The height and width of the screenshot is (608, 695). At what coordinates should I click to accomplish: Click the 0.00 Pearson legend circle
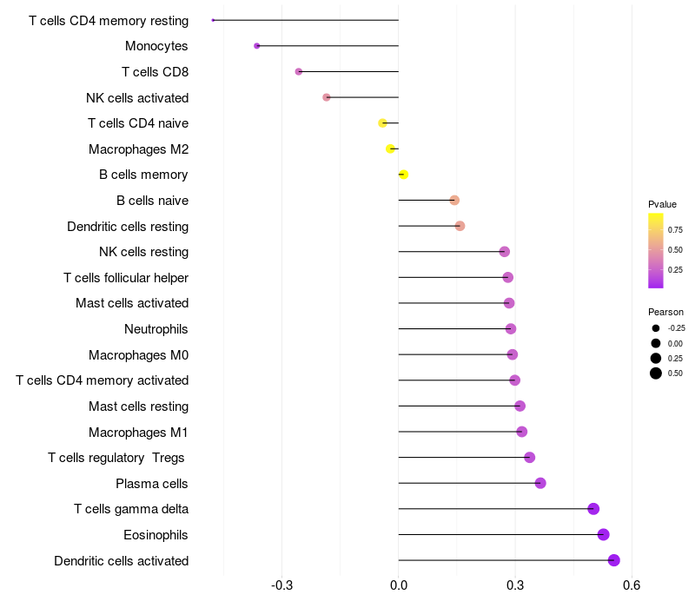tap(656, 343)
